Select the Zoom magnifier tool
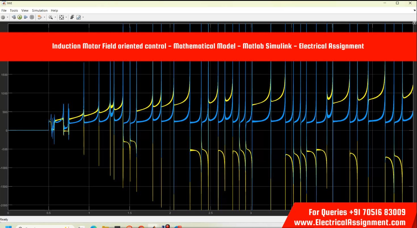Viewport: 417px width, 228px height. (51, 17)
